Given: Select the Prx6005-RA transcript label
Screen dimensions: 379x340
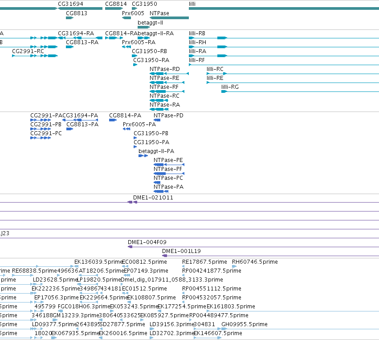Looking at the screenshot, I should [139, 42].
